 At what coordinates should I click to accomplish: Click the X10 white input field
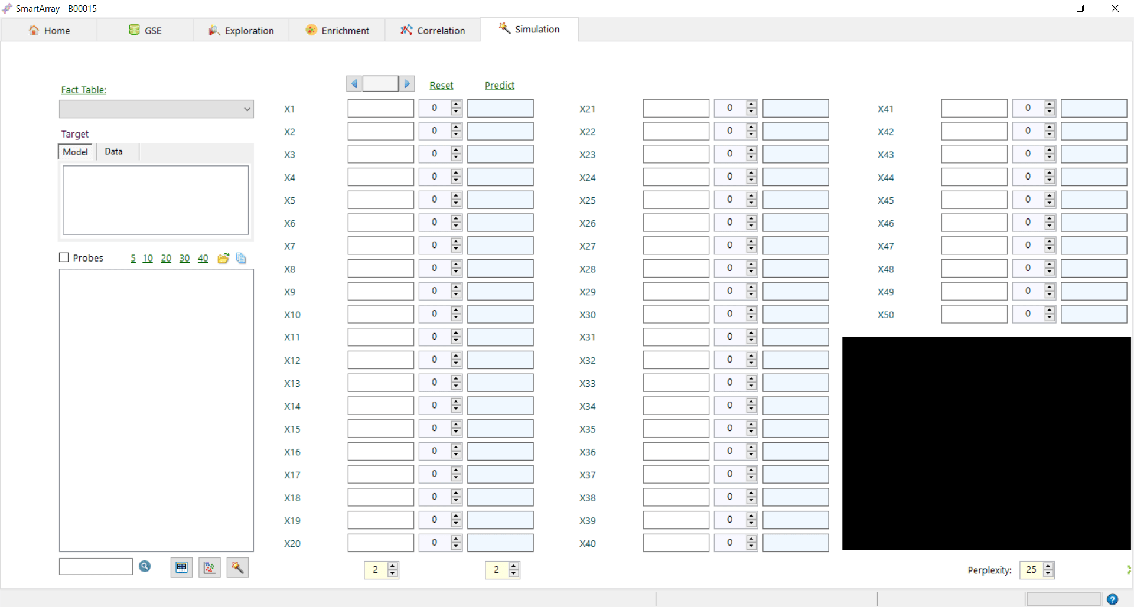381,314
